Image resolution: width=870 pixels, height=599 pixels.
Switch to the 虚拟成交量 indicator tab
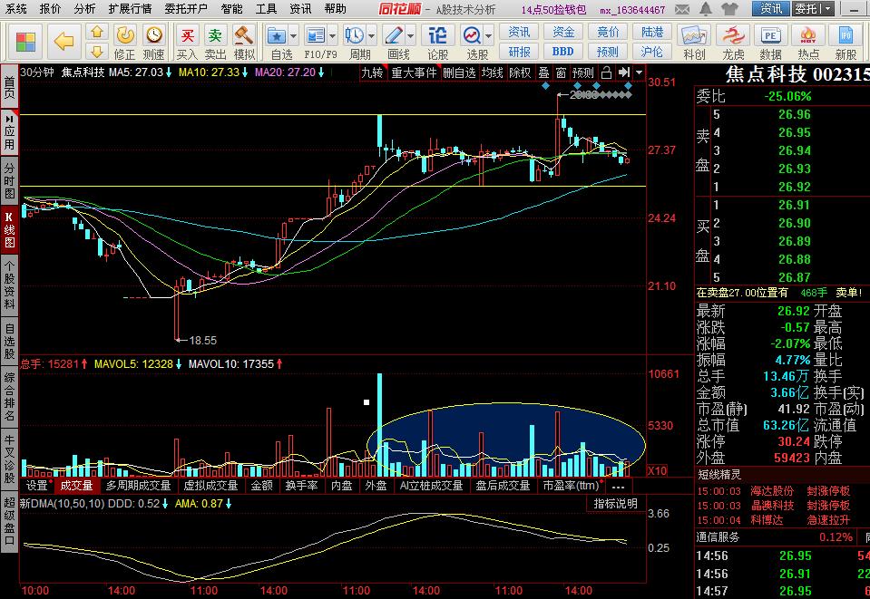(210, 486)
